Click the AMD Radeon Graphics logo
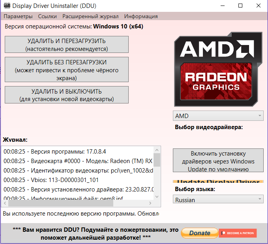Viewport: 268px width, 244px height. pos(218,69)
